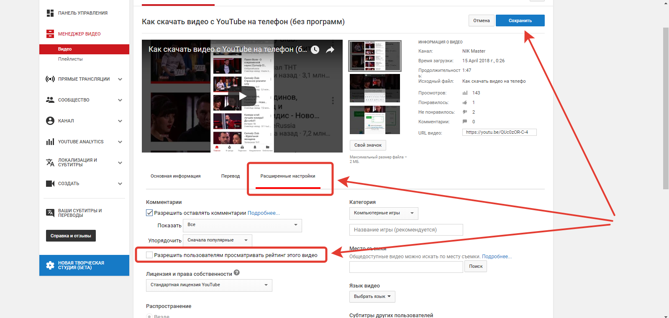Open the Панель управления dashboard icon
The image size is (669, 318).
point(50,13)
